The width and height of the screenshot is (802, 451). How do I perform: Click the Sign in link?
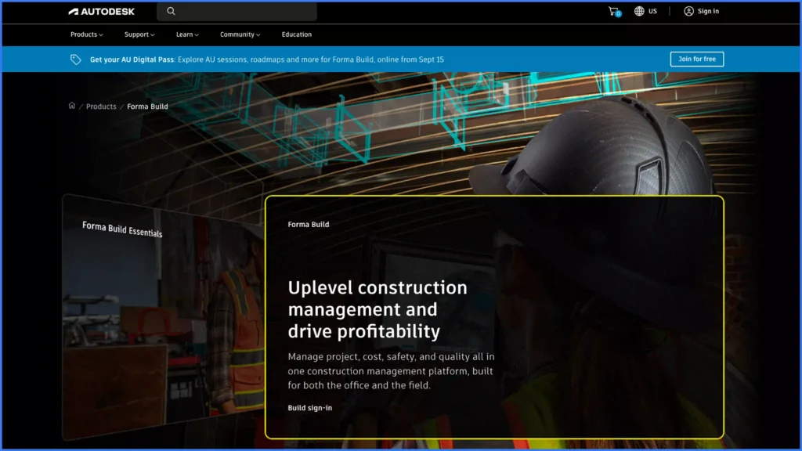click(708, 11)
